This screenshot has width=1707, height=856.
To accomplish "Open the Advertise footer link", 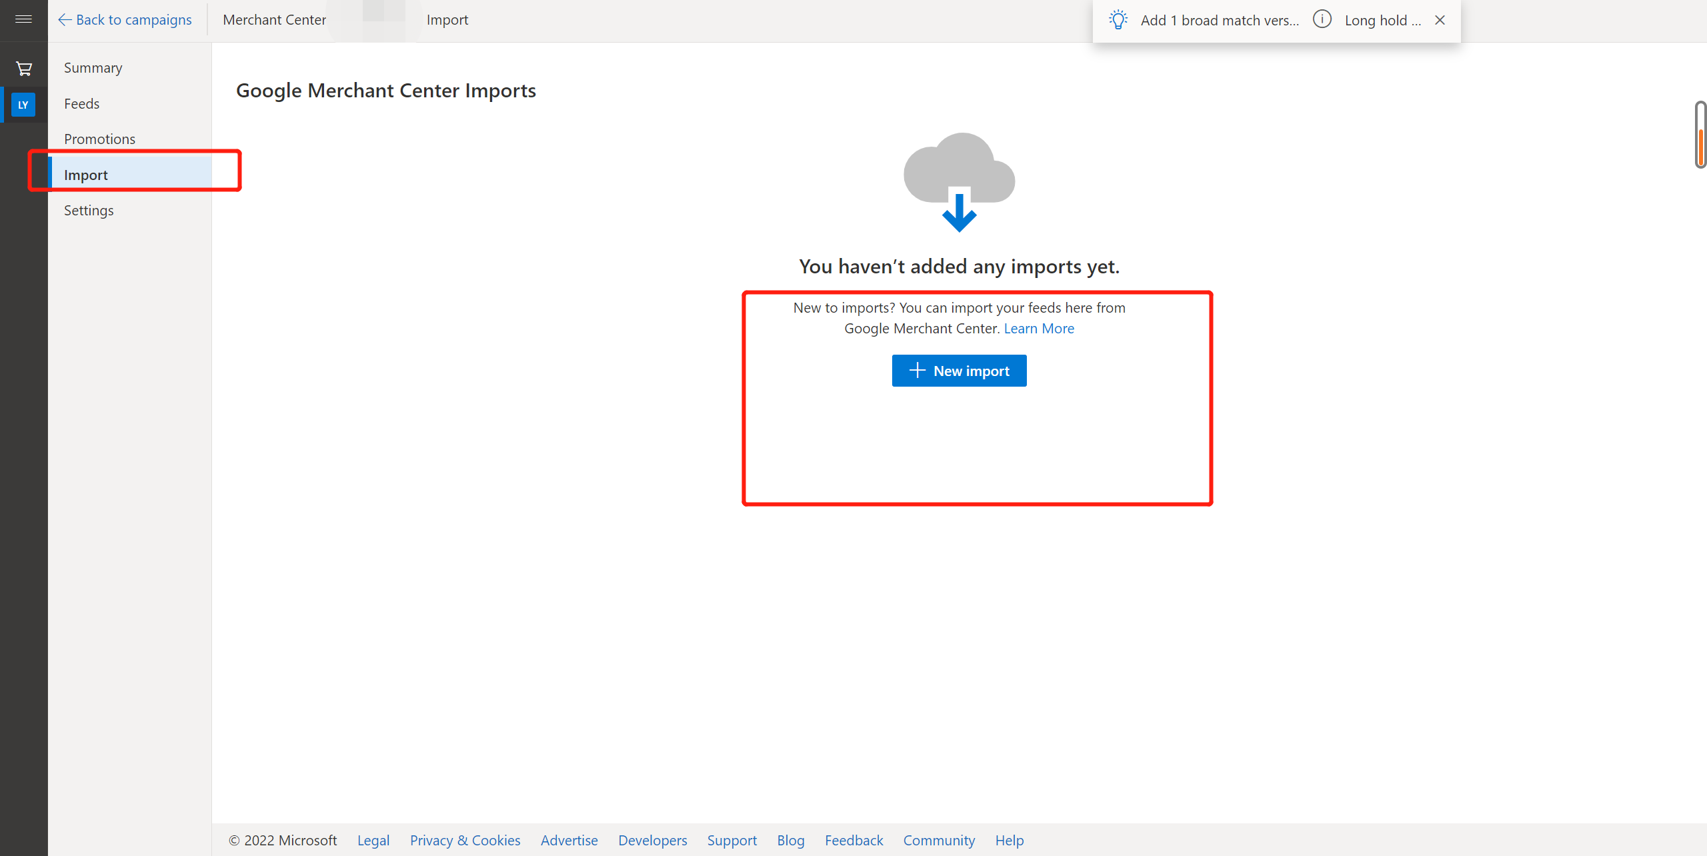I will 569,840.
